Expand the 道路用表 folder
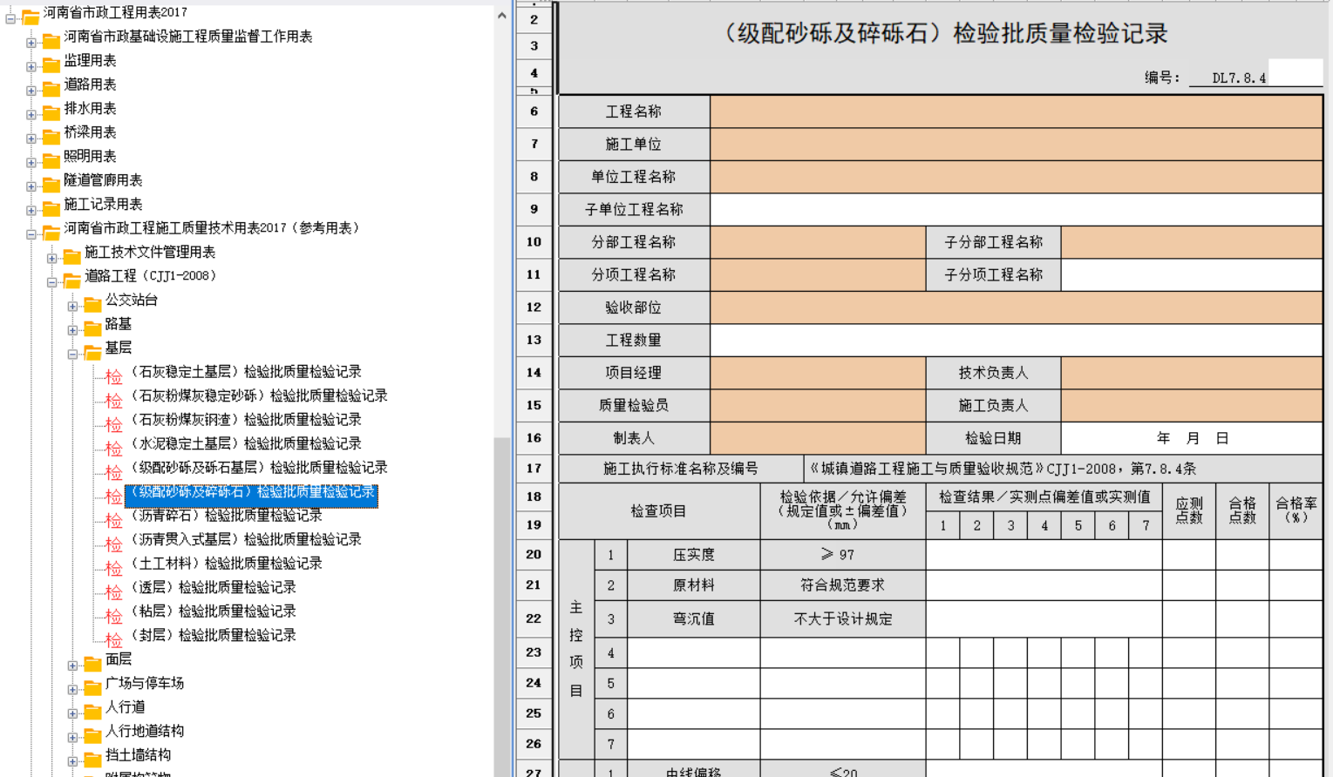Screen dimensions: 1333x777 pos(31,91)
